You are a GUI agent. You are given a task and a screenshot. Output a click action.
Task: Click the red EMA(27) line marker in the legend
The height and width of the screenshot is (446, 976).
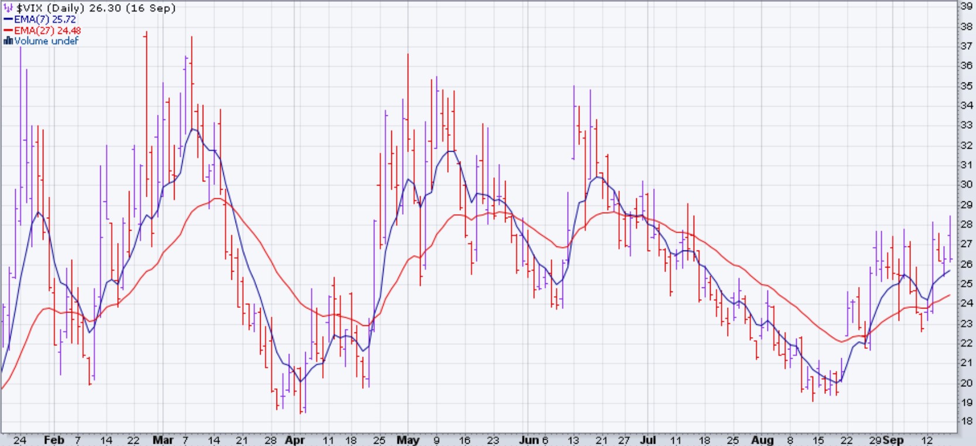8,30
